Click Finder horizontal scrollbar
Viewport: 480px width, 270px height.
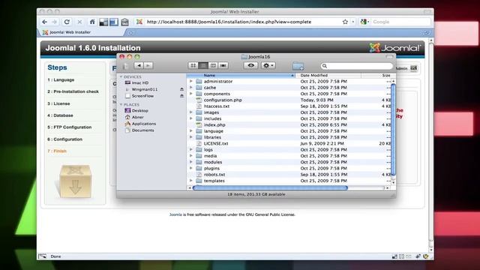pyautogui.click(x=270, y=188)
